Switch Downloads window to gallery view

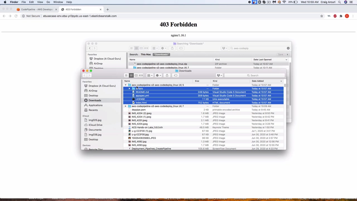pyautogui.click(x=141, y=75)
